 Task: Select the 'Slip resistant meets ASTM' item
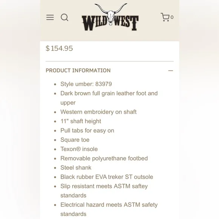(104, 191)
